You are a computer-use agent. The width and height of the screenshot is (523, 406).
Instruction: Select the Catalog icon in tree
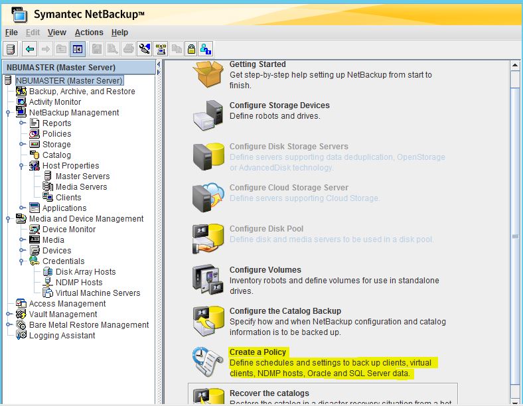pyautogui.click(x=35, y=155)
